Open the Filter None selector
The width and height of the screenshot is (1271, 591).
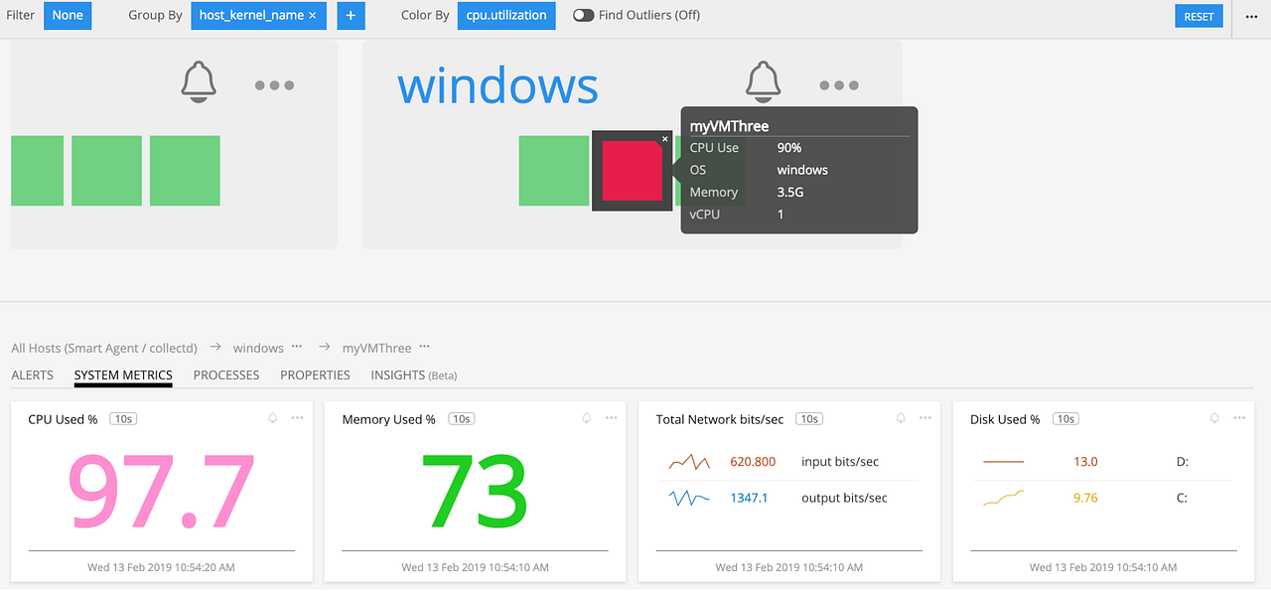(67, 15)
